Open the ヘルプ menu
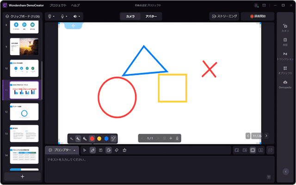296x185 pixels. click(75, 5)
